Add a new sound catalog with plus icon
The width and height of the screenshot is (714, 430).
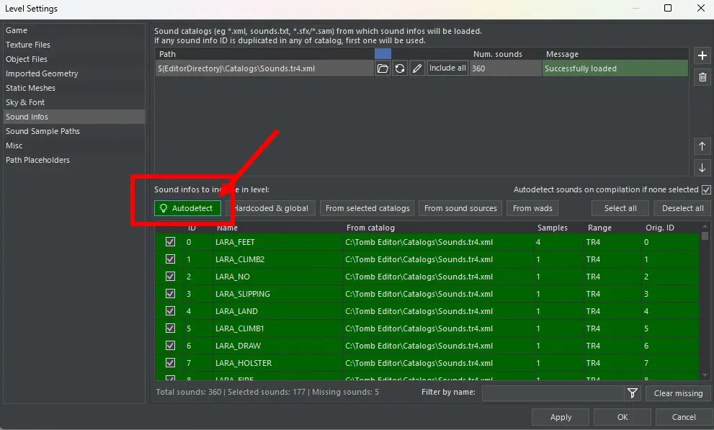702,55
